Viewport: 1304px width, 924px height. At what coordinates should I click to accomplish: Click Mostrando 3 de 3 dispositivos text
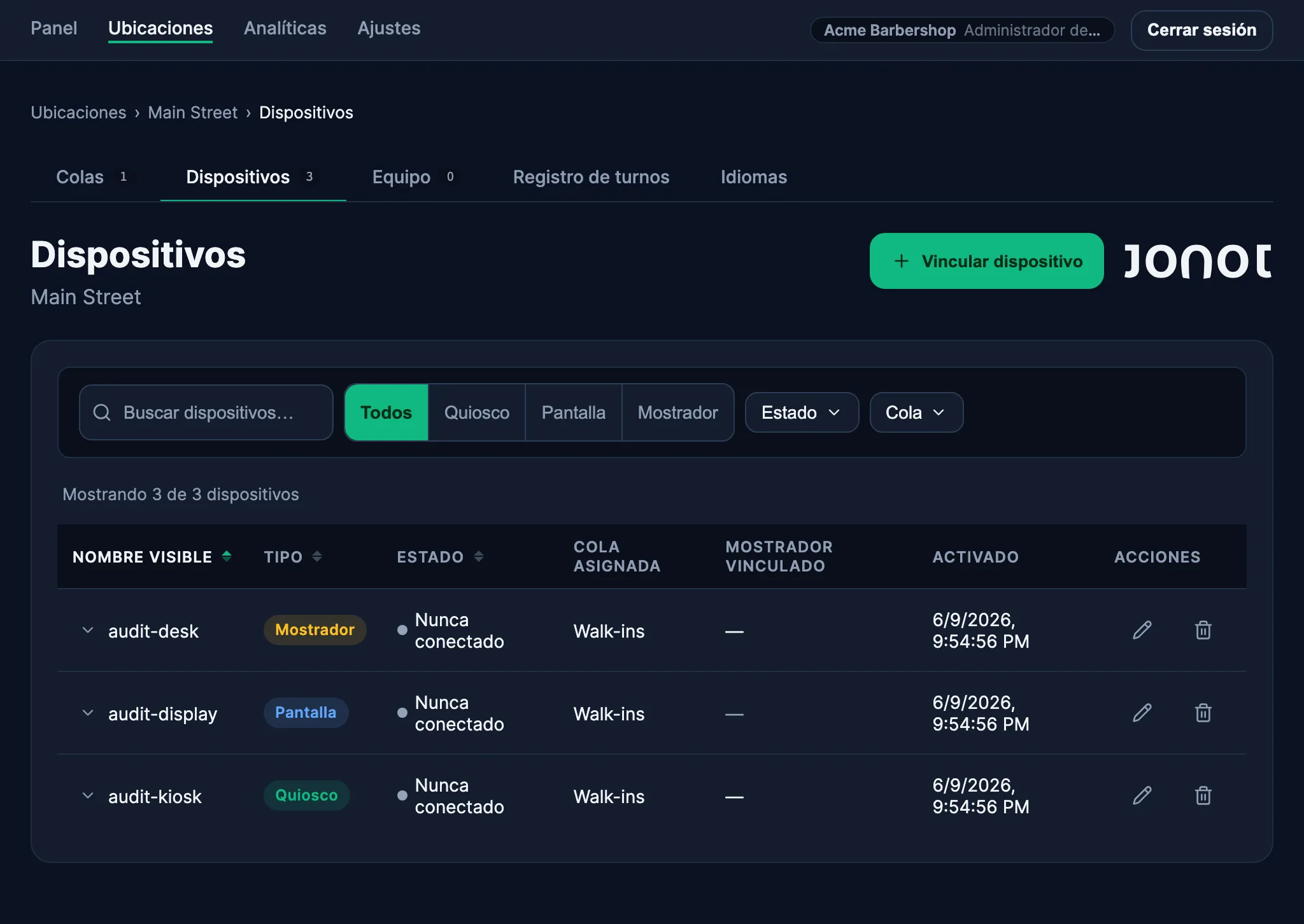[x=180, y=494]
